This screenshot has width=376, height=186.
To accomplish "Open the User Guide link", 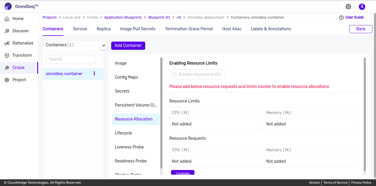I will pyautogui.click(x=354, y=17).
